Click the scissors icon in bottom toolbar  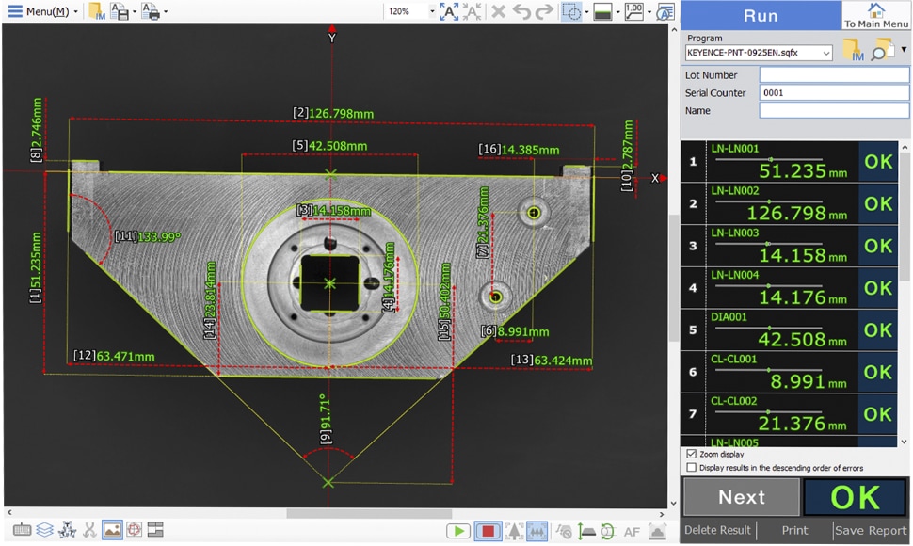click(89, 530)
